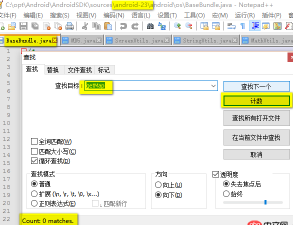Open the 视图(V) menu
Image resolution: width=293 pixels, height=225 pixels.
coord(86,15)
